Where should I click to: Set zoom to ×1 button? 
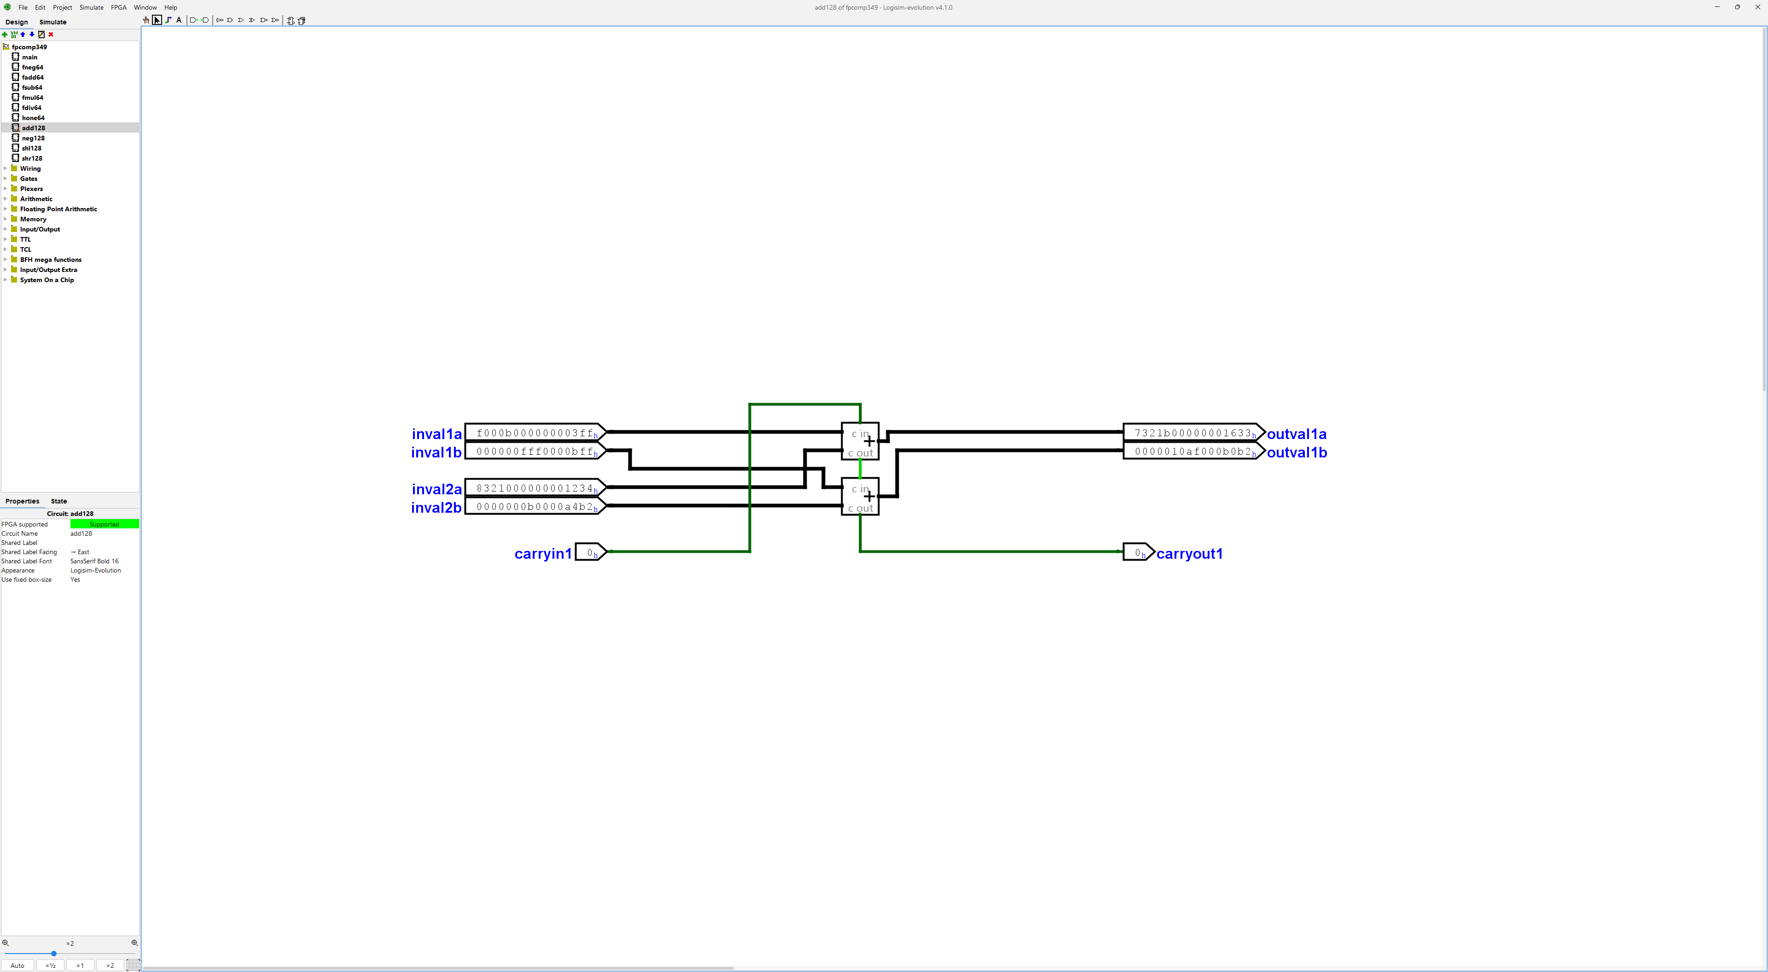tap(80, 965)
